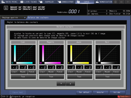This screenshot has height=98, width=131.
Task: Click the Cyan Clair value field
Action: pyautogui.click(x=15, y=67)
